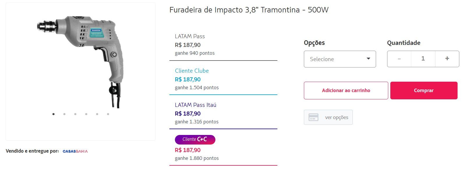The image size is (466, 170).
Task: Show the last carousel image dot
Action: point(108,114)
